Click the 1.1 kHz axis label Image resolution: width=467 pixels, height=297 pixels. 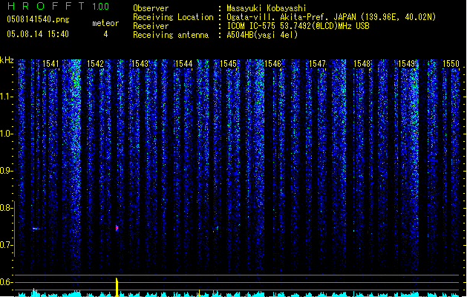(x=6, y=97)
